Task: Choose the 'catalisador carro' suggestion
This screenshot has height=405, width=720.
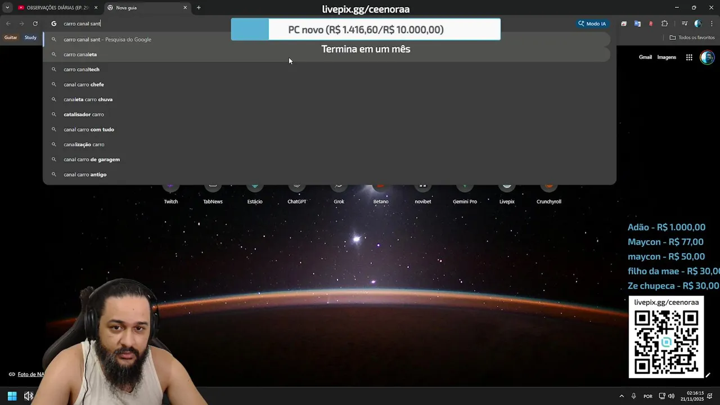Action: coord(327,115)
